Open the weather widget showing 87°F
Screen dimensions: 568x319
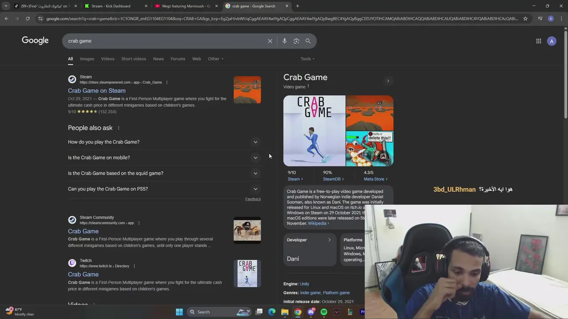pyautogui.click(x=20, y=312)
